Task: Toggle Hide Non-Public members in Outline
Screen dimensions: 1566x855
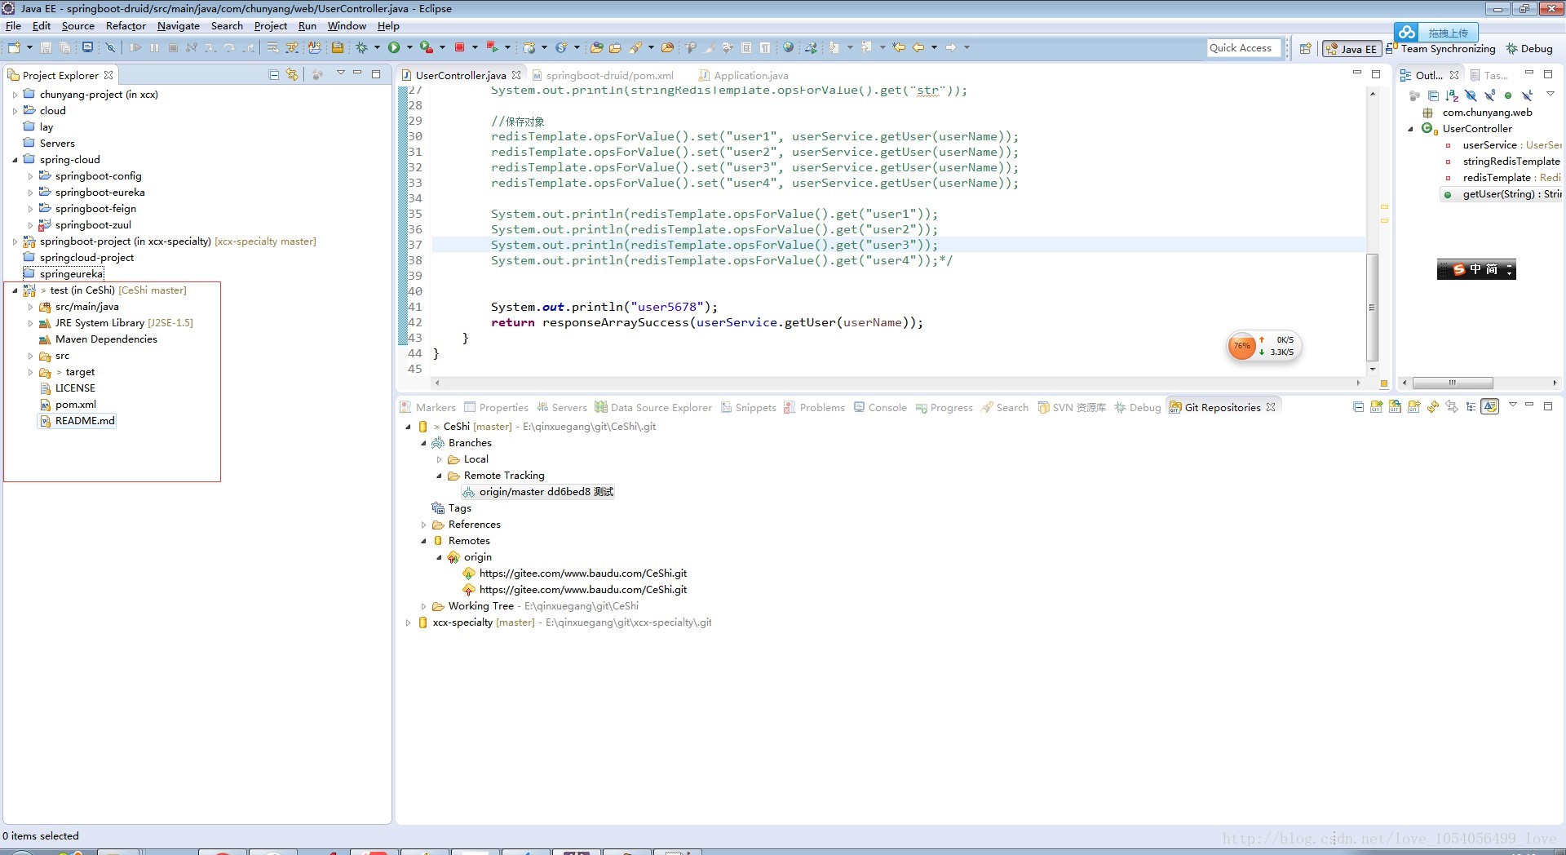Action: [1508, 95]
